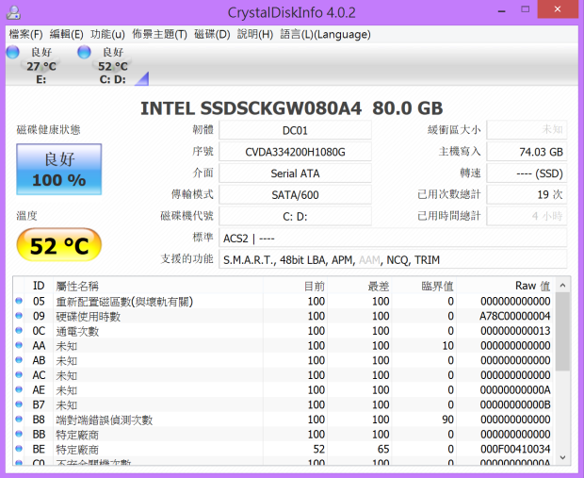Select the 通電次數 attribute name

coord(77,331)
